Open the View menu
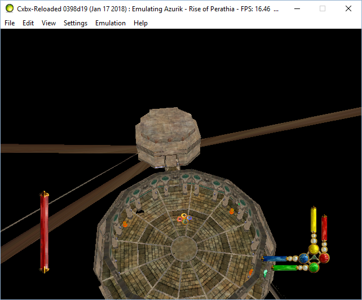 (48, 23)
